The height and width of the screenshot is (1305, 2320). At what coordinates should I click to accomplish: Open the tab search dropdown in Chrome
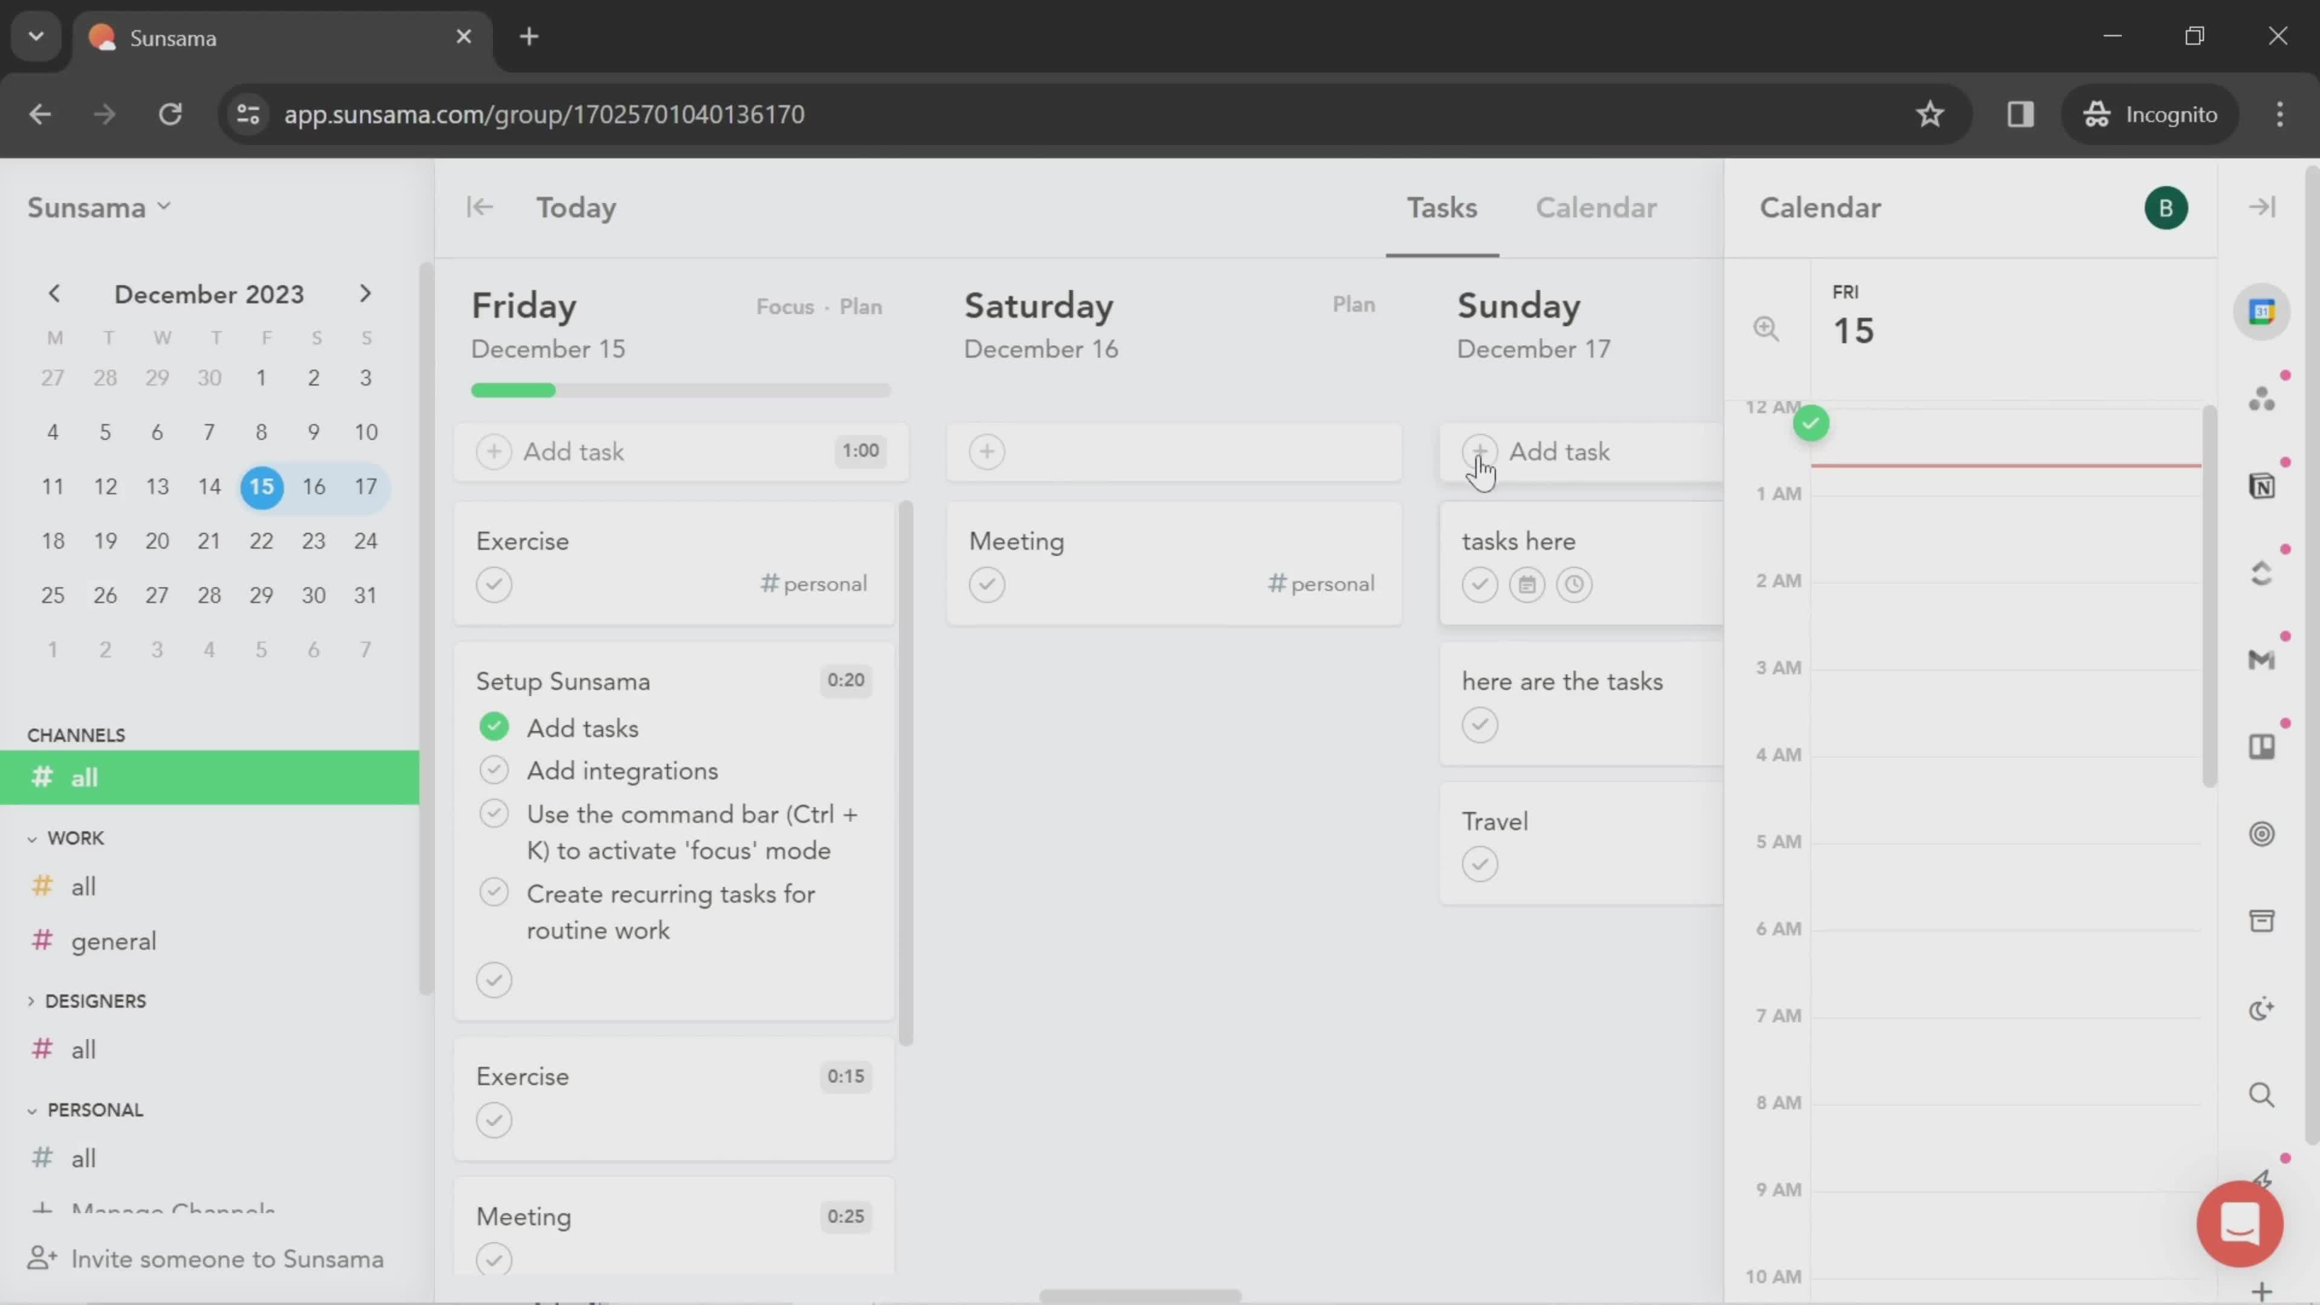click(x=36, y=37)
